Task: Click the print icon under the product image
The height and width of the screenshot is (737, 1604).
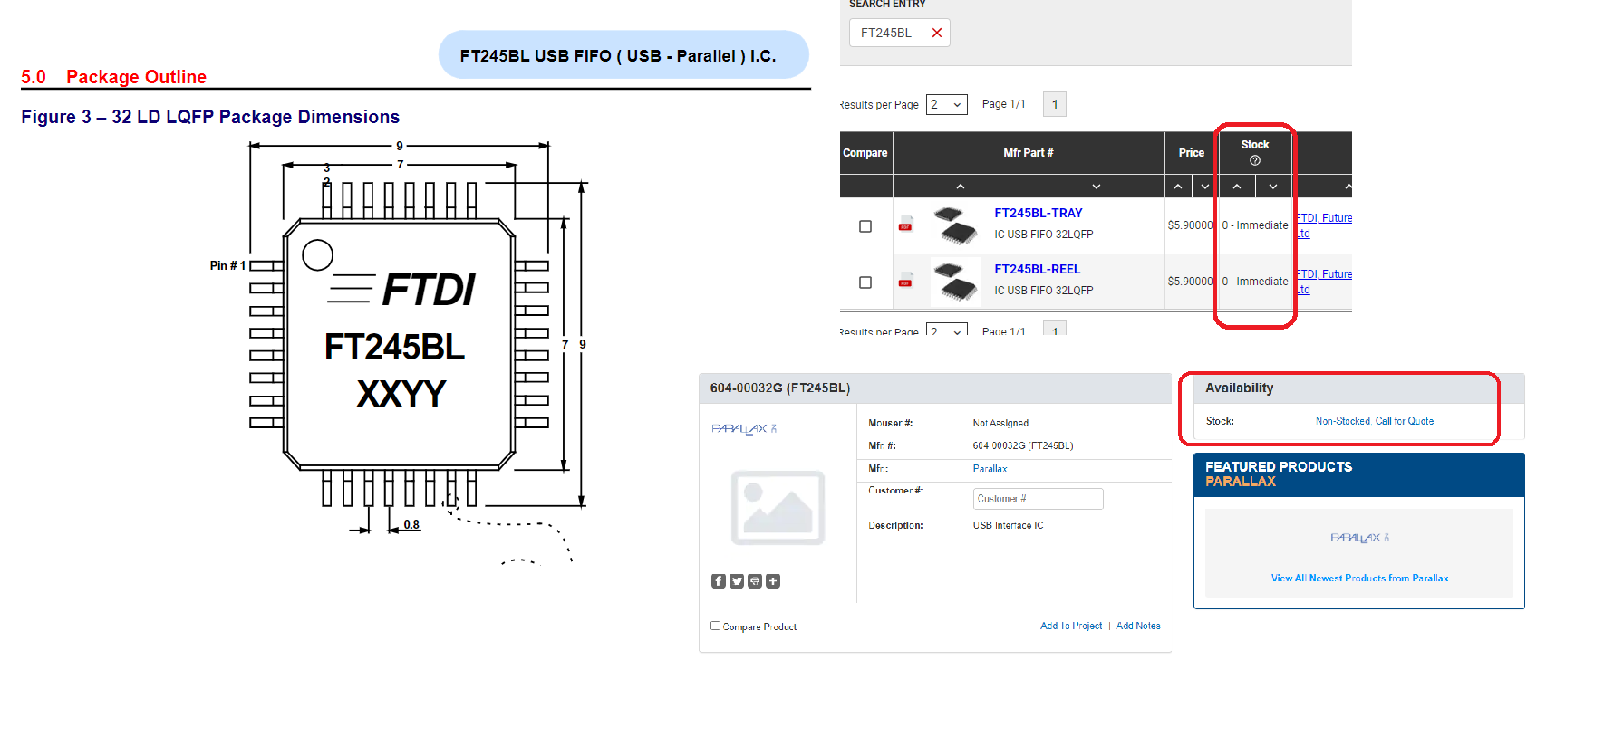Action: 755,581
